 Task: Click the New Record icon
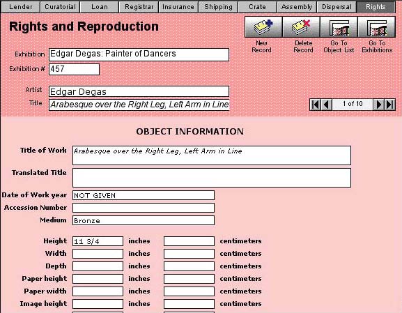263,27
